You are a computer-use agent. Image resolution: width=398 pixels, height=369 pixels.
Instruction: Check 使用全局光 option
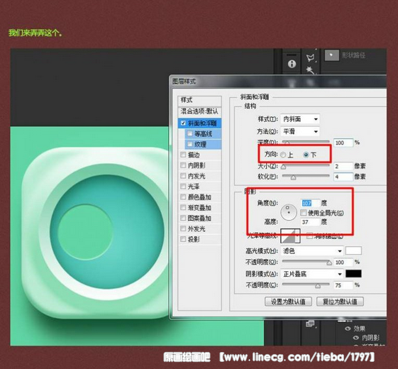pos(304,213)
